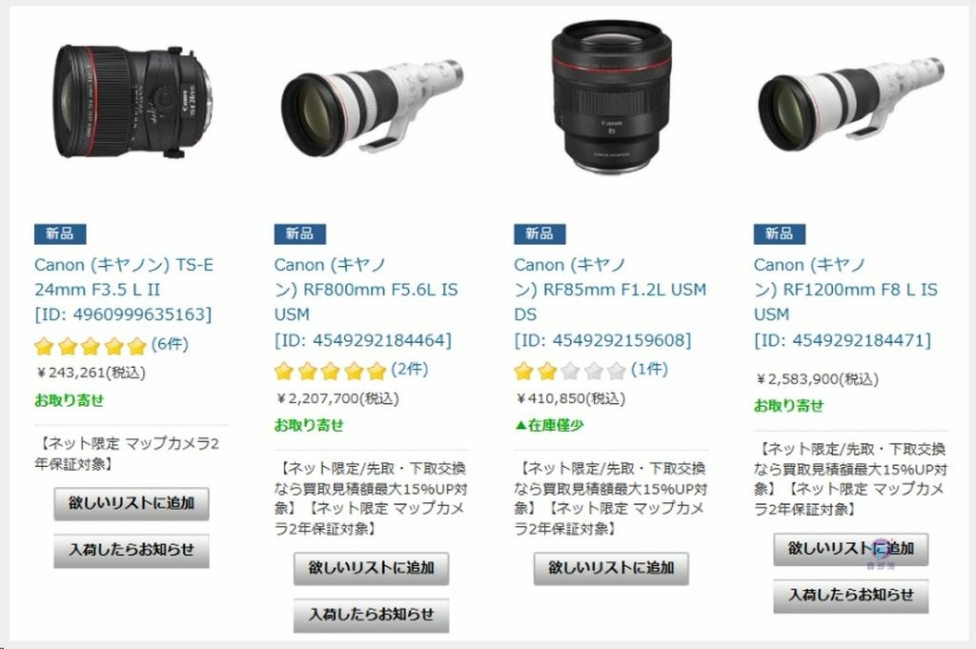Open the RF85mm F1.2L USM DS lens image
Screen dimensions: 976x649
[612, 97]
